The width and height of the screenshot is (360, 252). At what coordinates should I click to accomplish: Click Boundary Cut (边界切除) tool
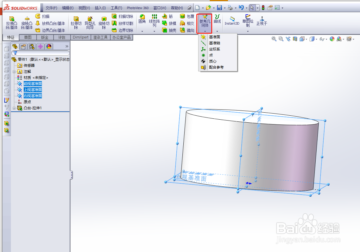coord(122,30)
